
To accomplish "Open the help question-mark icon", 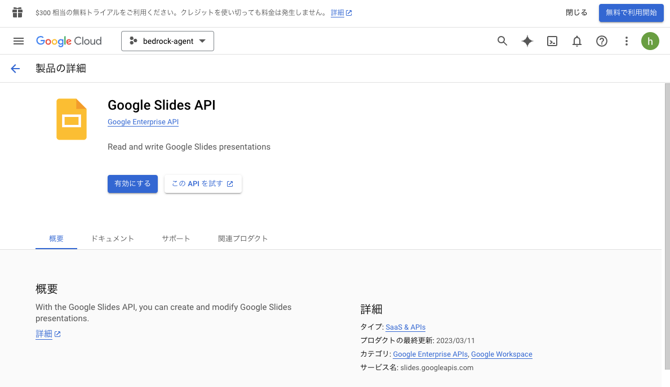I will (601, 40).
